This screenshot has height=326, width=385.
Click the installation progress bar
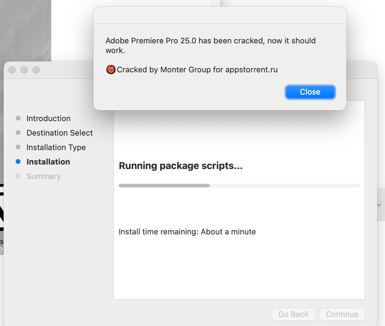[x=239, y=186]
